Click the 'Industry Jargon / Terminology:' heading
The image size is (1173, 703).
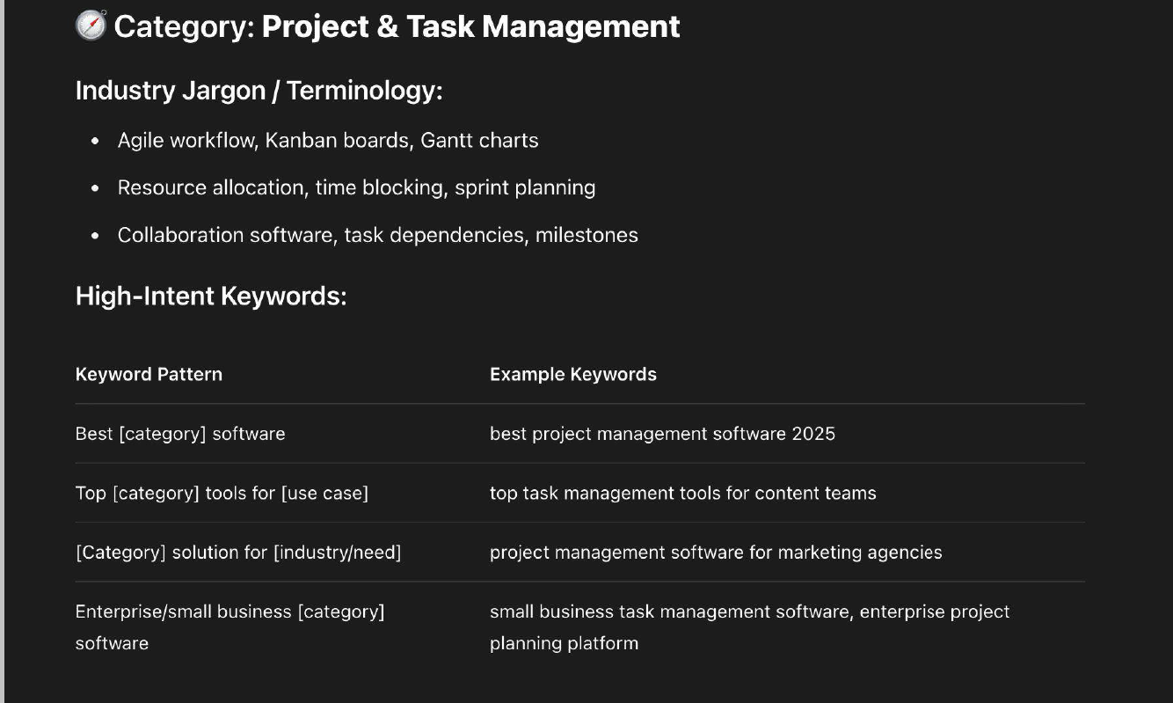click(259, 91)
